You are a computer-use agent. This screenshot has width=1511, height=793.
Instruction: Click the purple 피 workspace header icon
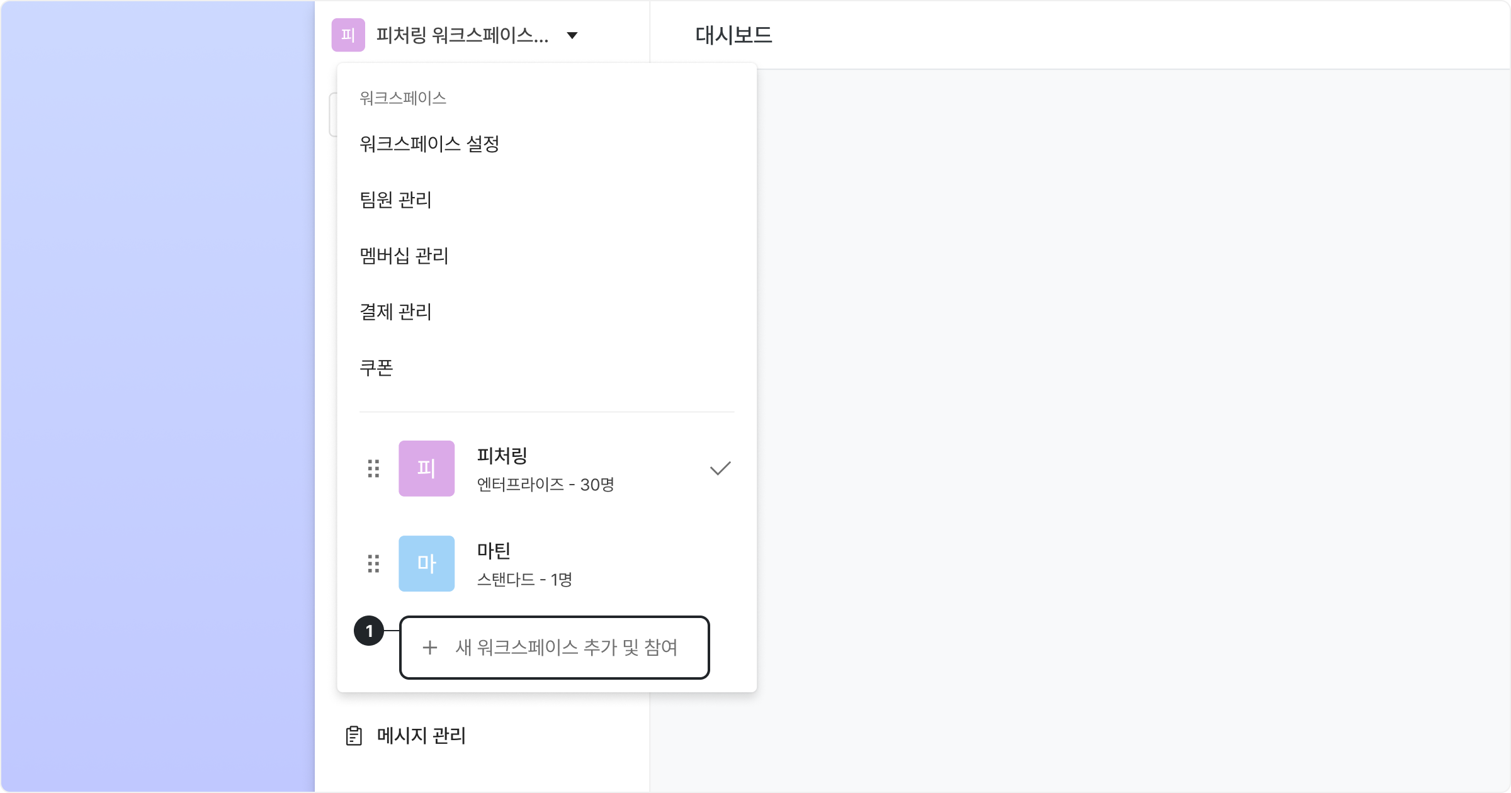pyautogui.click(x=348, y=35)
